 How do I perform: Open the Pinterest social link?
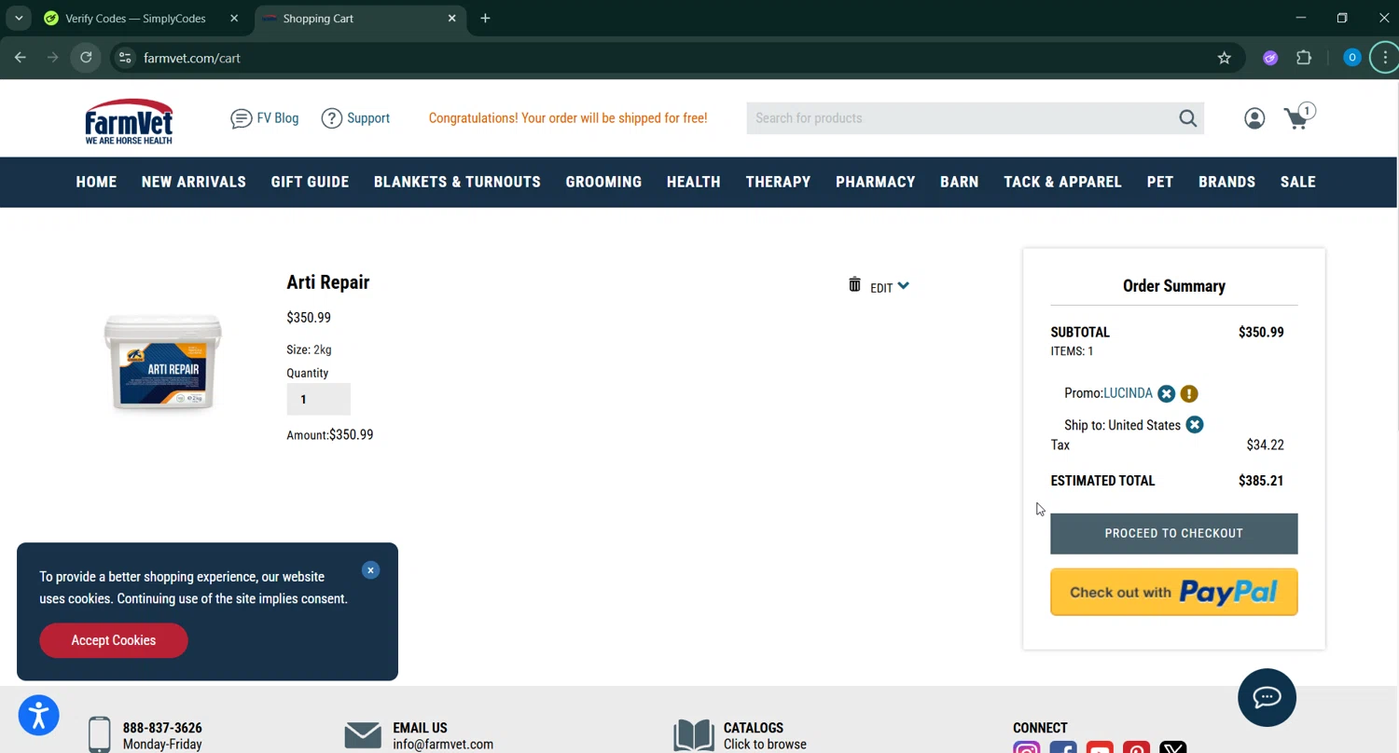pyautogui.click(x=1136, y=747)
